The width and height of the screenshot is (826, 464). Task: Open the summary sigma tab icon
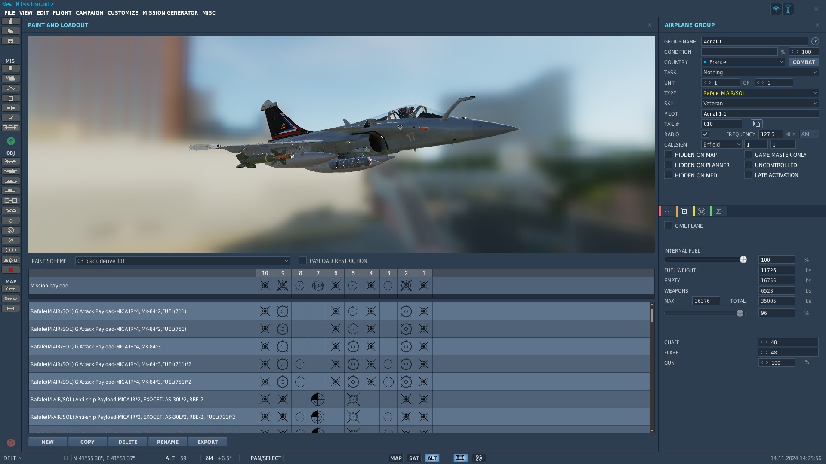pyautogui.click(x=718, y=211)
